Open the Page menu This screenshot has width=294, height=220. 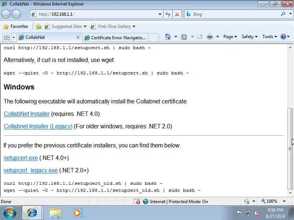point(230,37)
